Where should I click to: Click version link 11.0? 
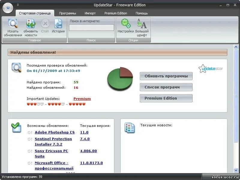84,132
